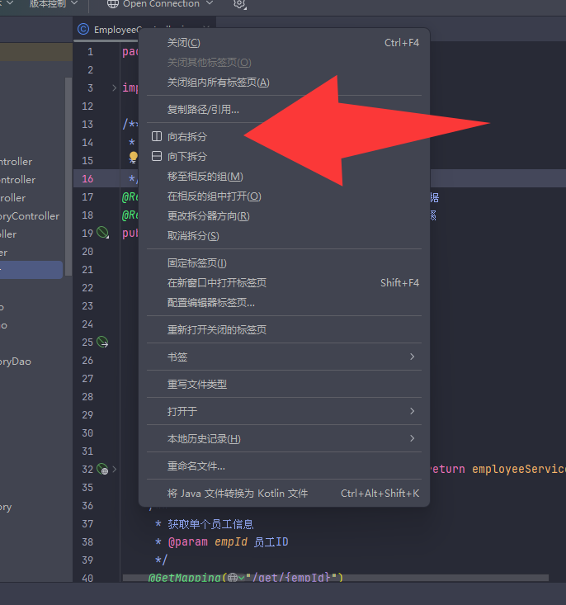Open the Open Connection dropdown
Viewport: 566px width, 605px height.
[160, 4]
